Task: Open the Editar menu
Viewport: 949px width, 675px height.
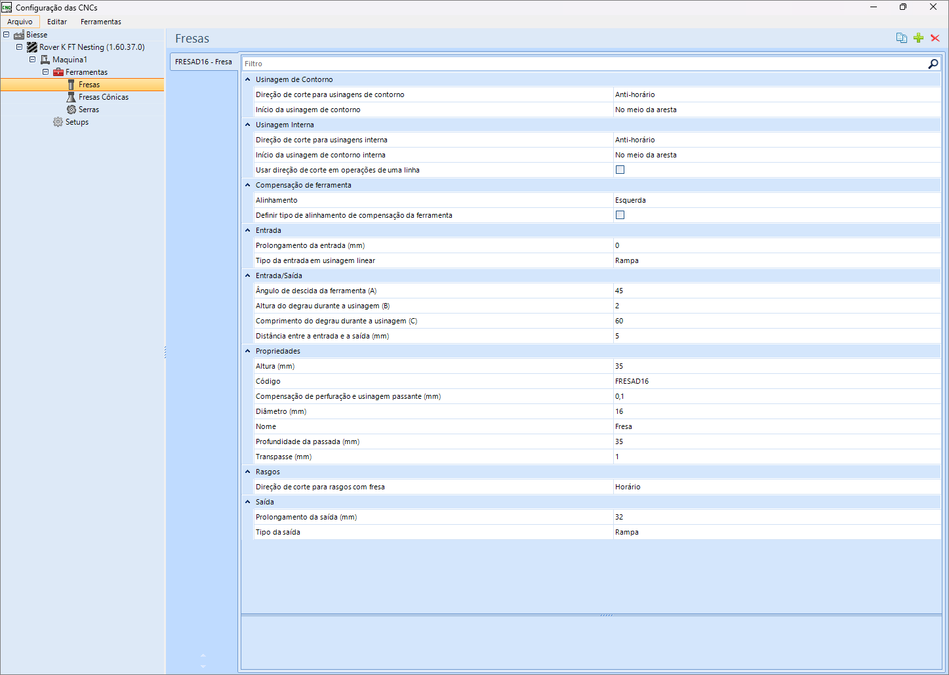Action: tap(57, 22)
